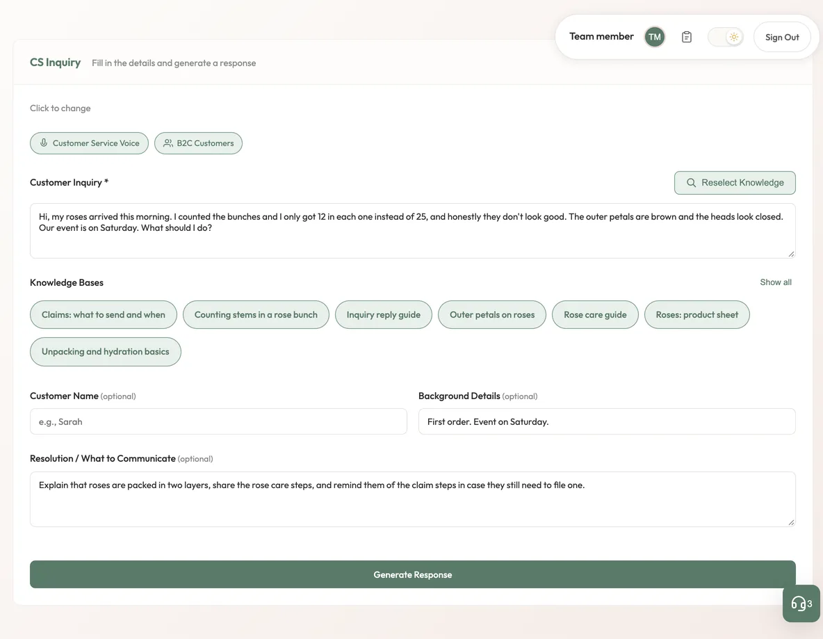Click the Customer Service Voice chip
Image resolution: width=823 pixels, height=639 pixels.
[x=89, y=143]
